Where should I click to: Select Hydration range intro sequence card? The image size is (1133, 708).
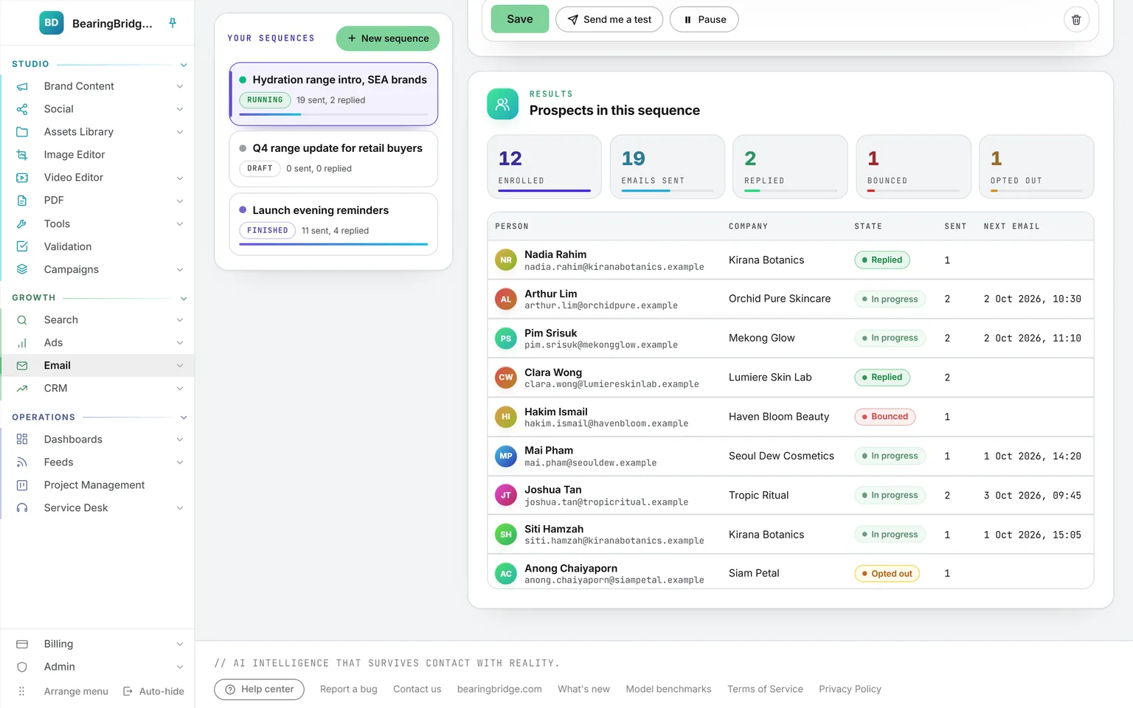click(x=333, y=94)
